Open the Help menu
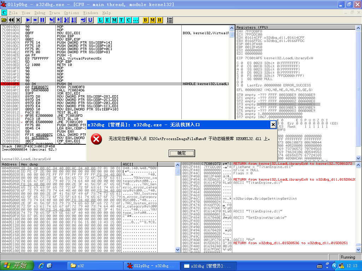 click(106, 13)
